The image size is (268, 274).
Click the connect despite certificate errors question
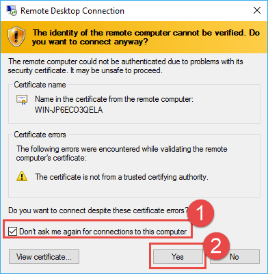pyautogui.click(x=98, y=210)
